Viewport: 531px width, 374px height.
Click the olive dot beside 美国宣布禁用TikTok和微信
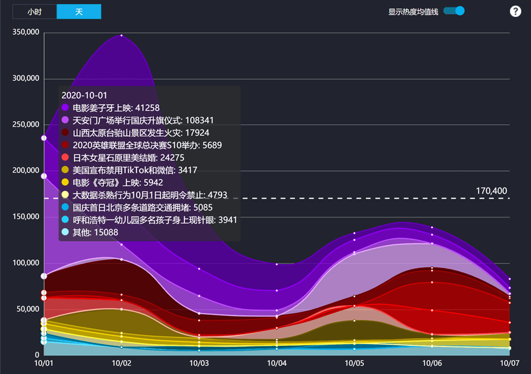click(65, 171)
